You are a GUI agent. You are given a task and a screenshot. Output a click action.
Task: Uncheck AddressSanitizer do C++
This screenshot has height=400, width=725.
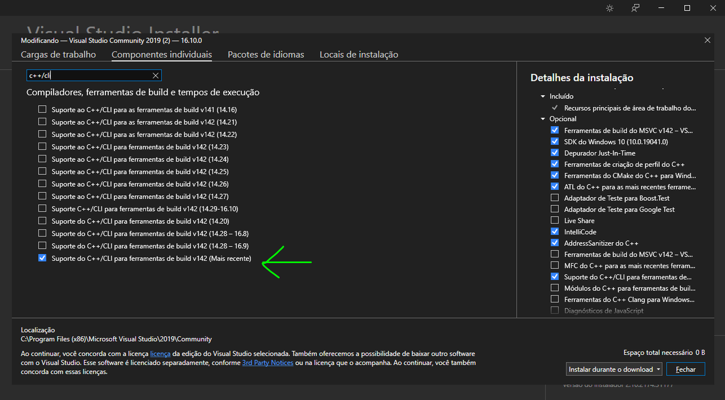coord(555,243)
